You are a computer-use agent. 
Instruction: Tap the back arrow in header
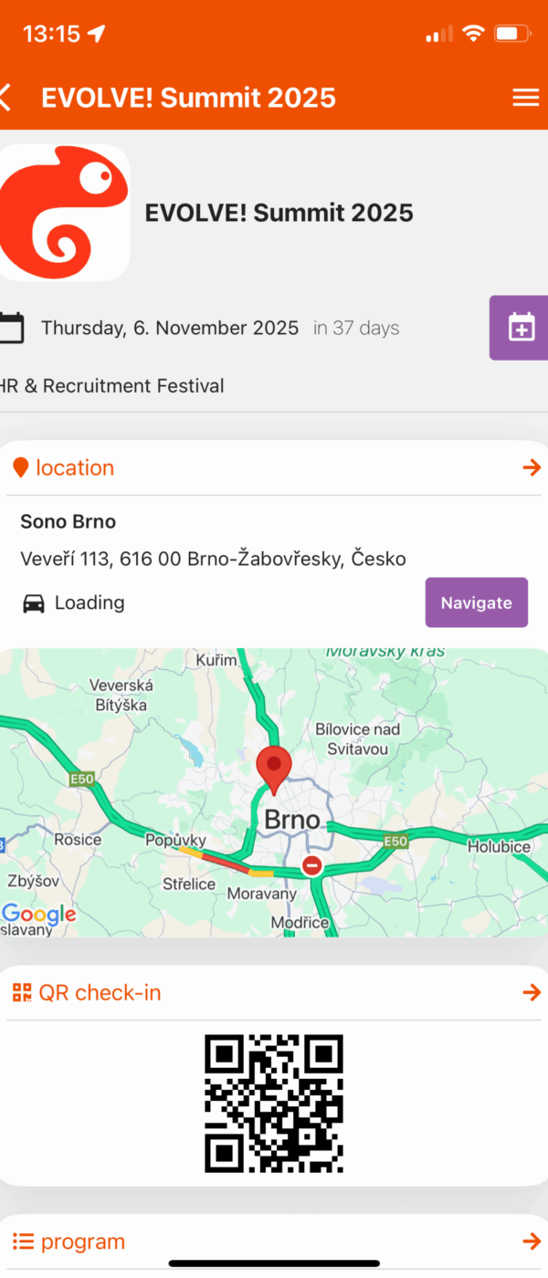pos(7,98)
